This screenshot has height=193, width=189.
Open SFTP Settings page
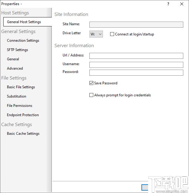pos(17,50)
